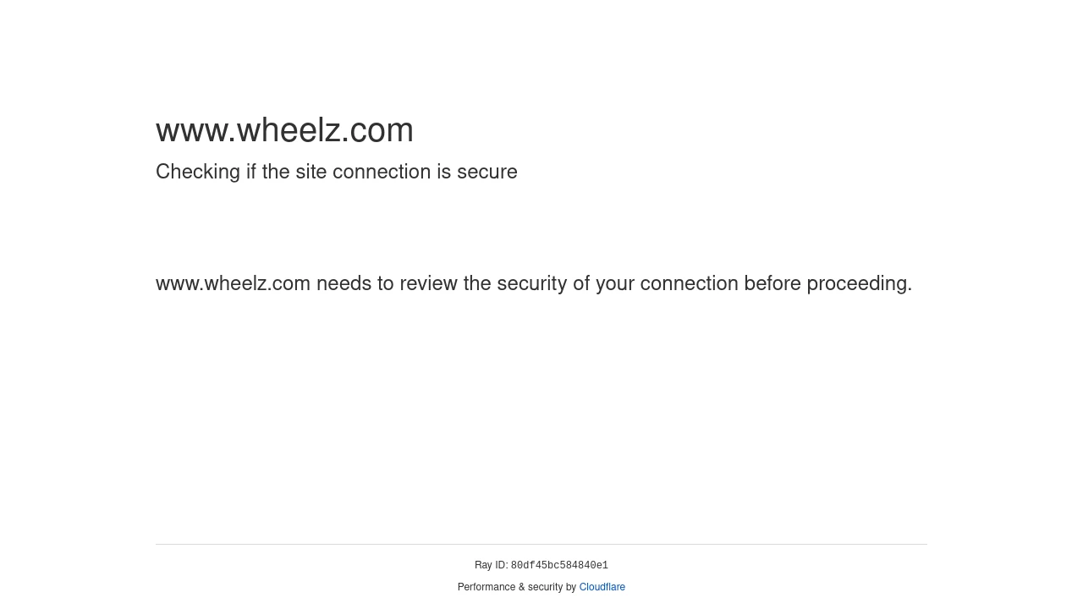The height and width of the screenshot is (609, 1083).
Task: Click the word 'secure' in the subheading
Action: [x=487, y=172]
